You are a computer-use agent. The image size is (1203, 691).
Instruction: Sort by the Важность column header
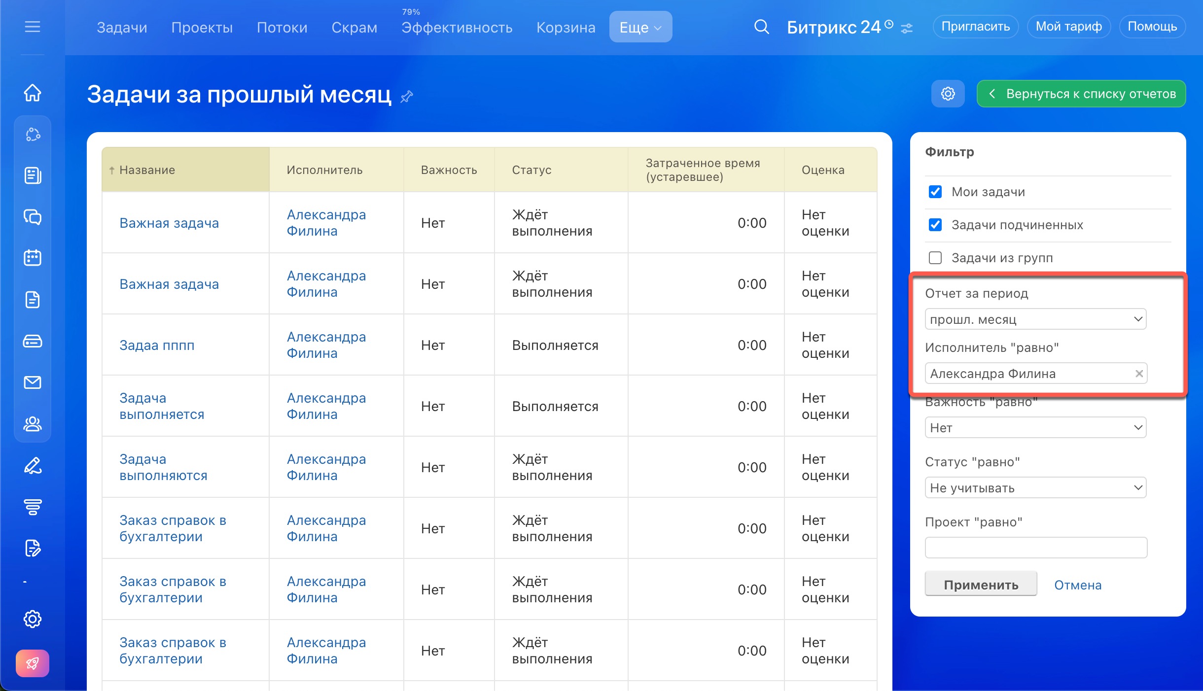pyautogui.click(x=449, y=170)
